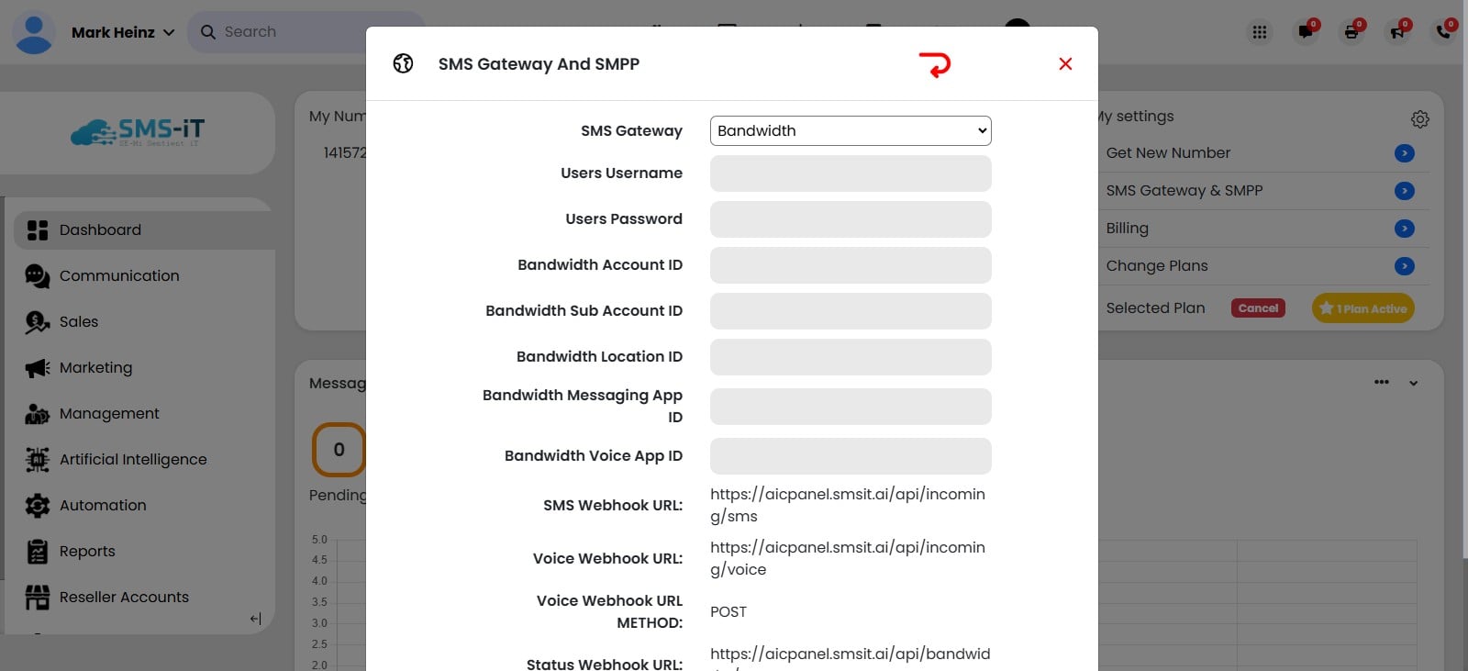Screen dimensions: 1468x671
Task: Click the 1 Plan Active button
Action: coord(1363,308)
